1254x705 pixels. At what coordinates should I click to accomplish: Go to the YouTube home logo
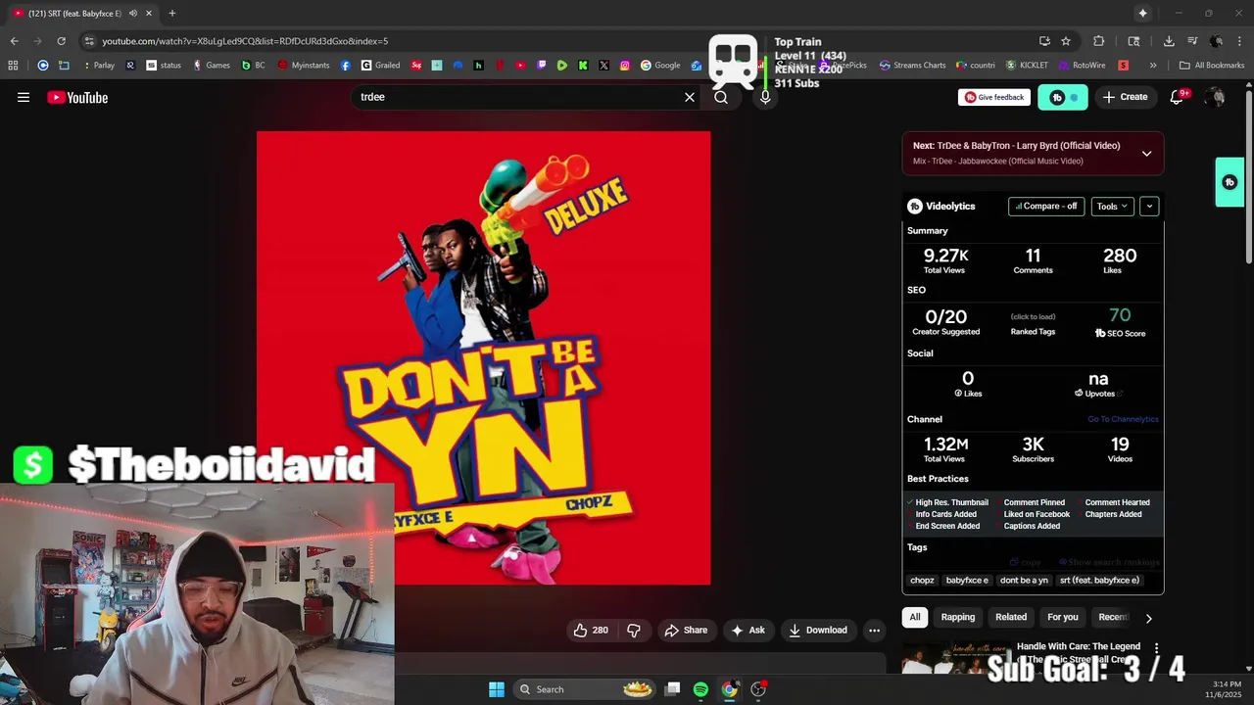tap(77, 97)
